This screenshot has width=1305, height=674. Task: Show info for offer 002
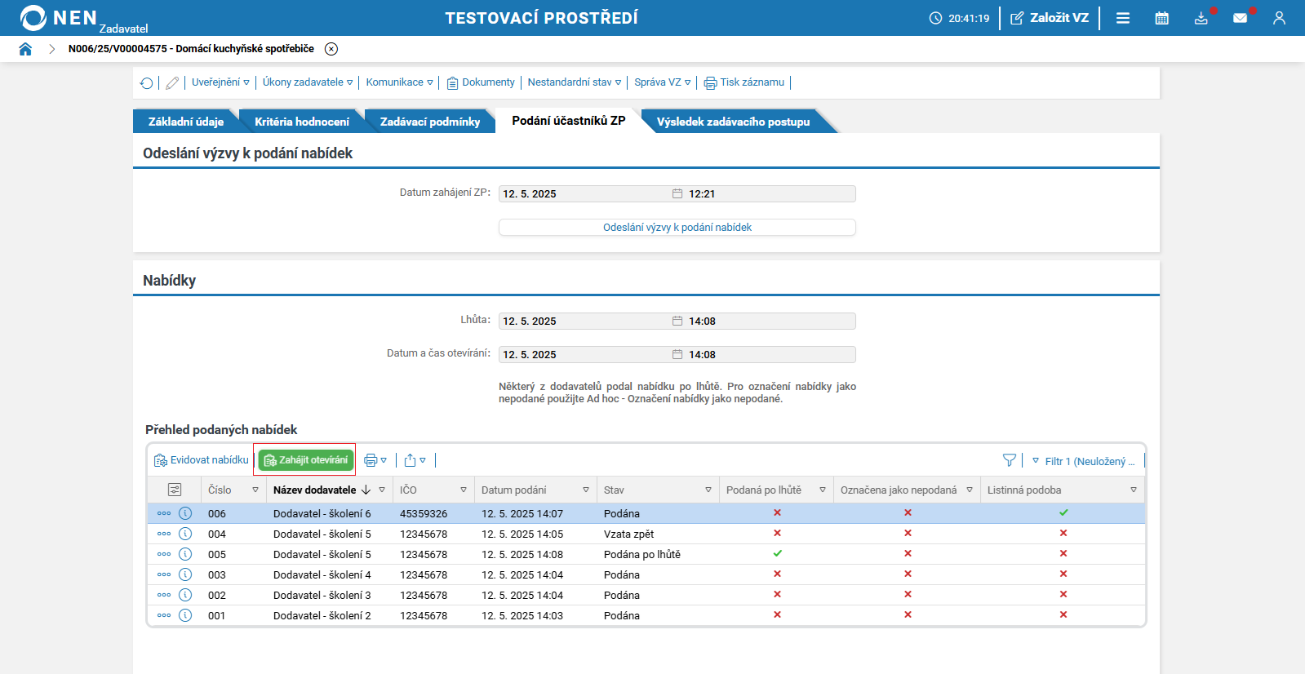coord(185,595)
